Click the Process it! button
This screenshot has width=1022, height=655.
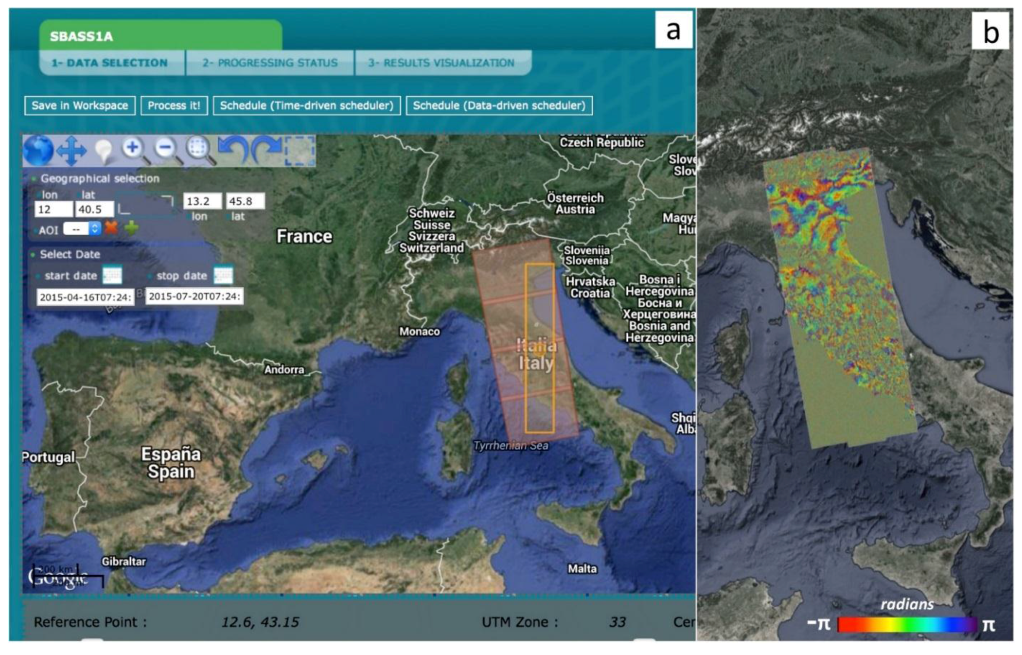pos(174,105)
